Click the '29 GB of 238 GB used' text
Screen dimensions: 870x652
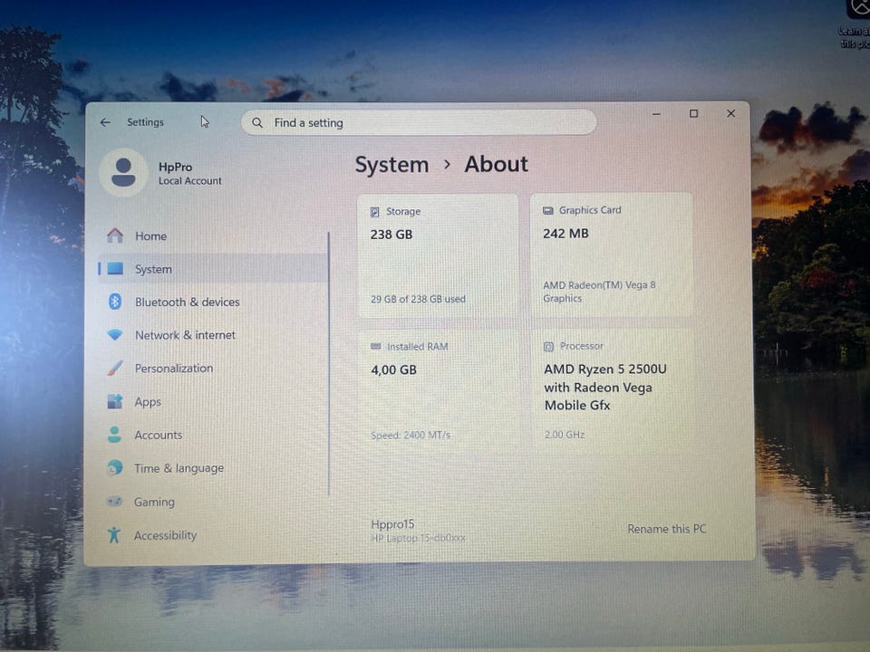[418, 299]
